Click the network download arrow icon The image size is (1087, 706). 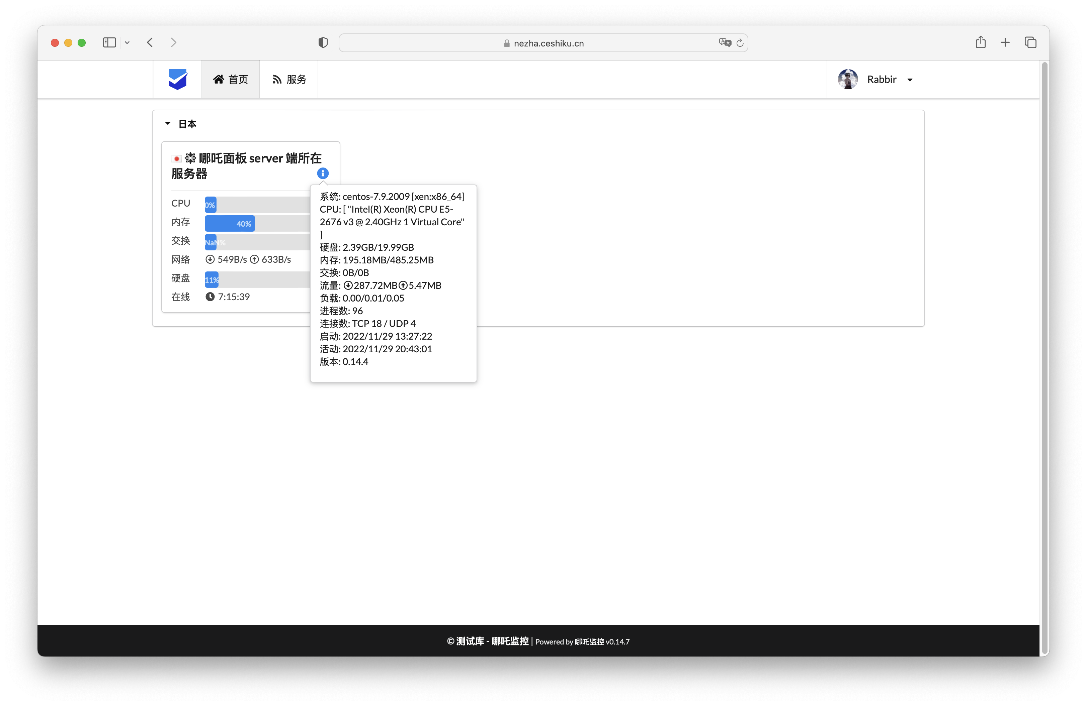(210, 259)
